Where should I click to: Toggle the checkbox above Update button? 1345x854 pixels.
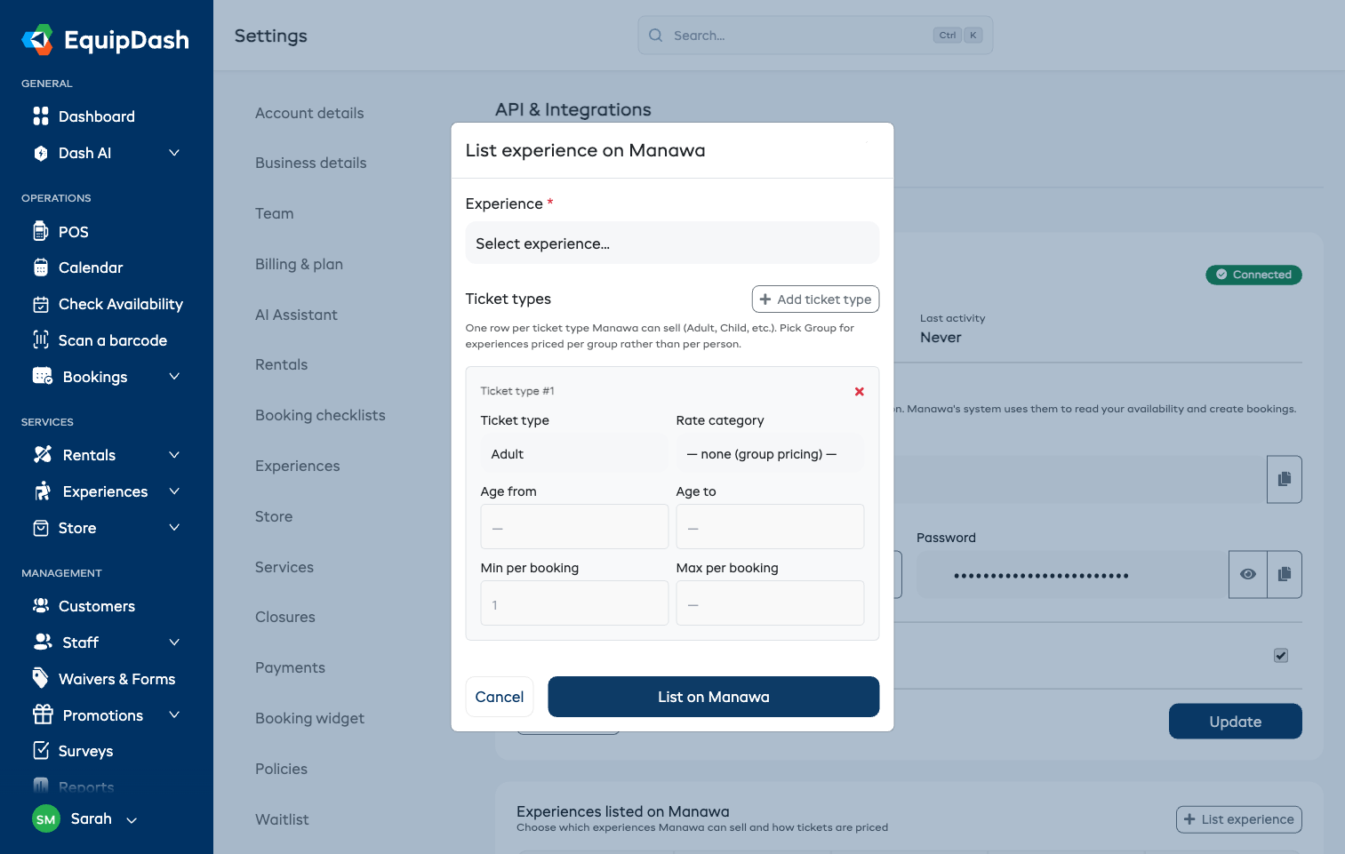[x=1281, y=656]
